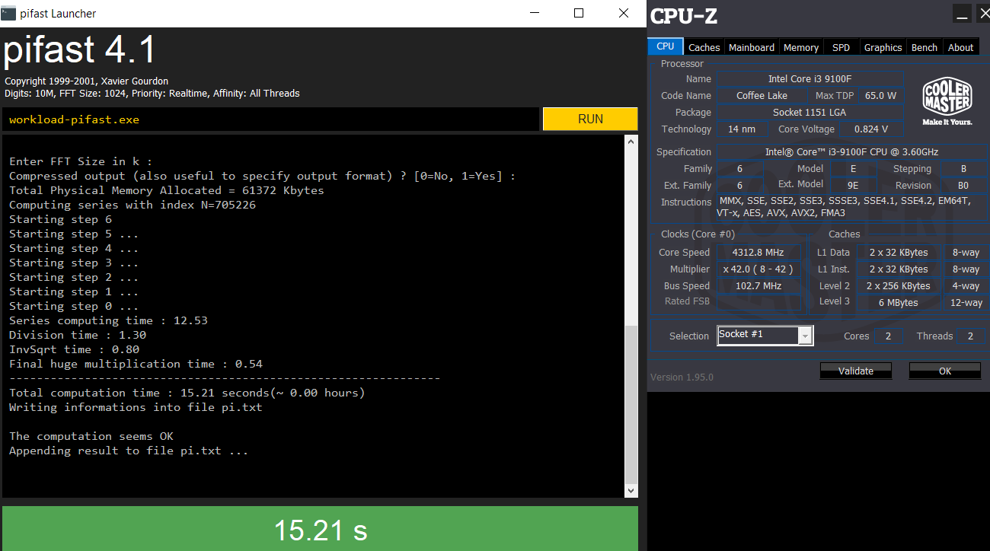
Task: Click the i3-9100F CPU @ 3.60GHz specification
Action: tap(851, 152)
